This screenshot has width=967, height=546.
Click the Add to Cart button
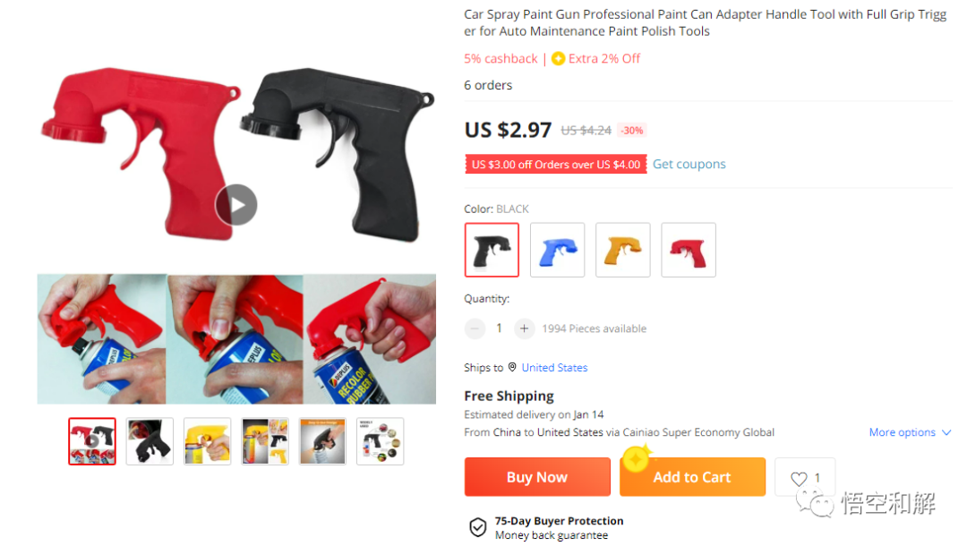[x=692, y=476]
